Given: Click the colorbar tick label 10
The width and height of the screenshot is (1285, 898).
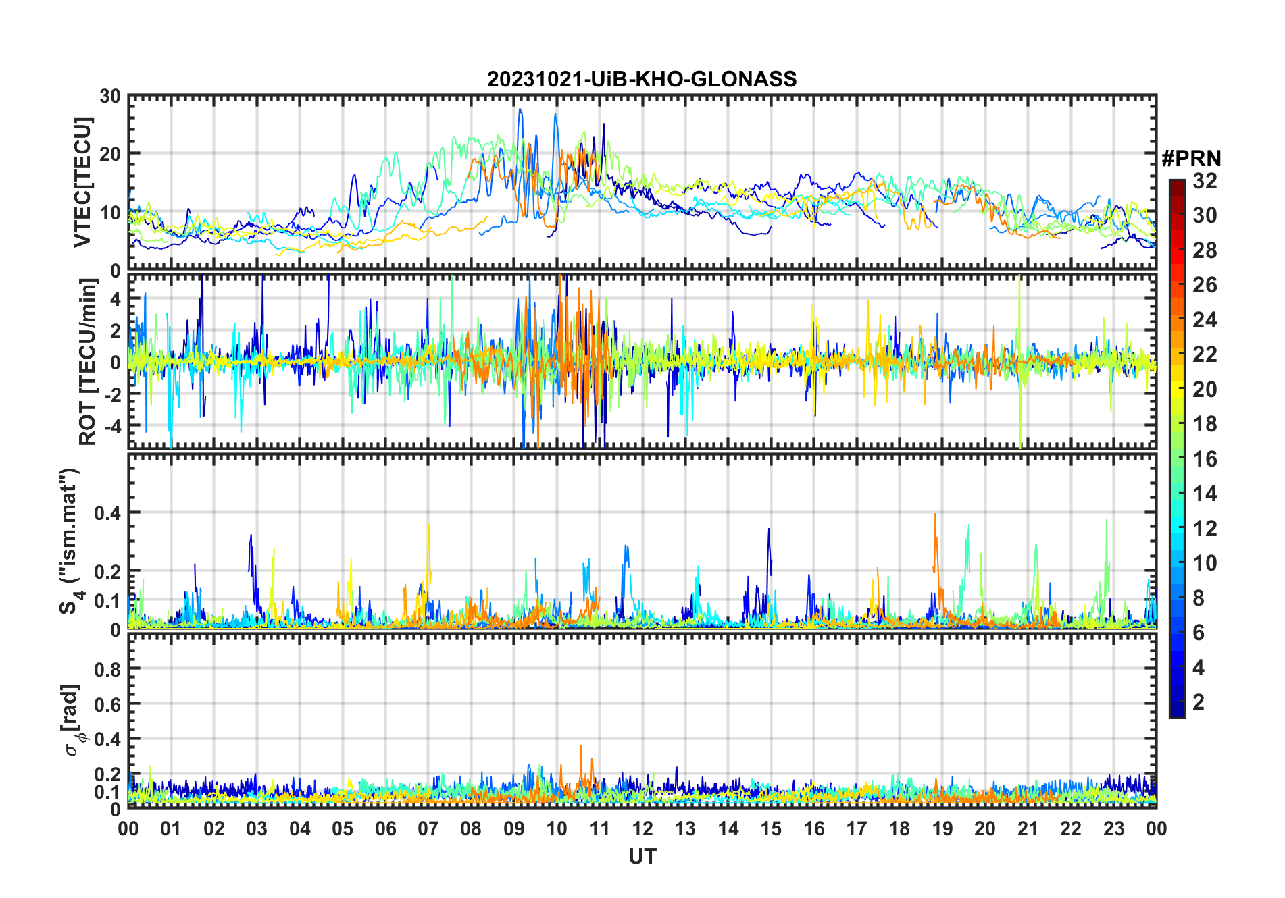Looking at the screenshot, I should tap(1205, 563).
